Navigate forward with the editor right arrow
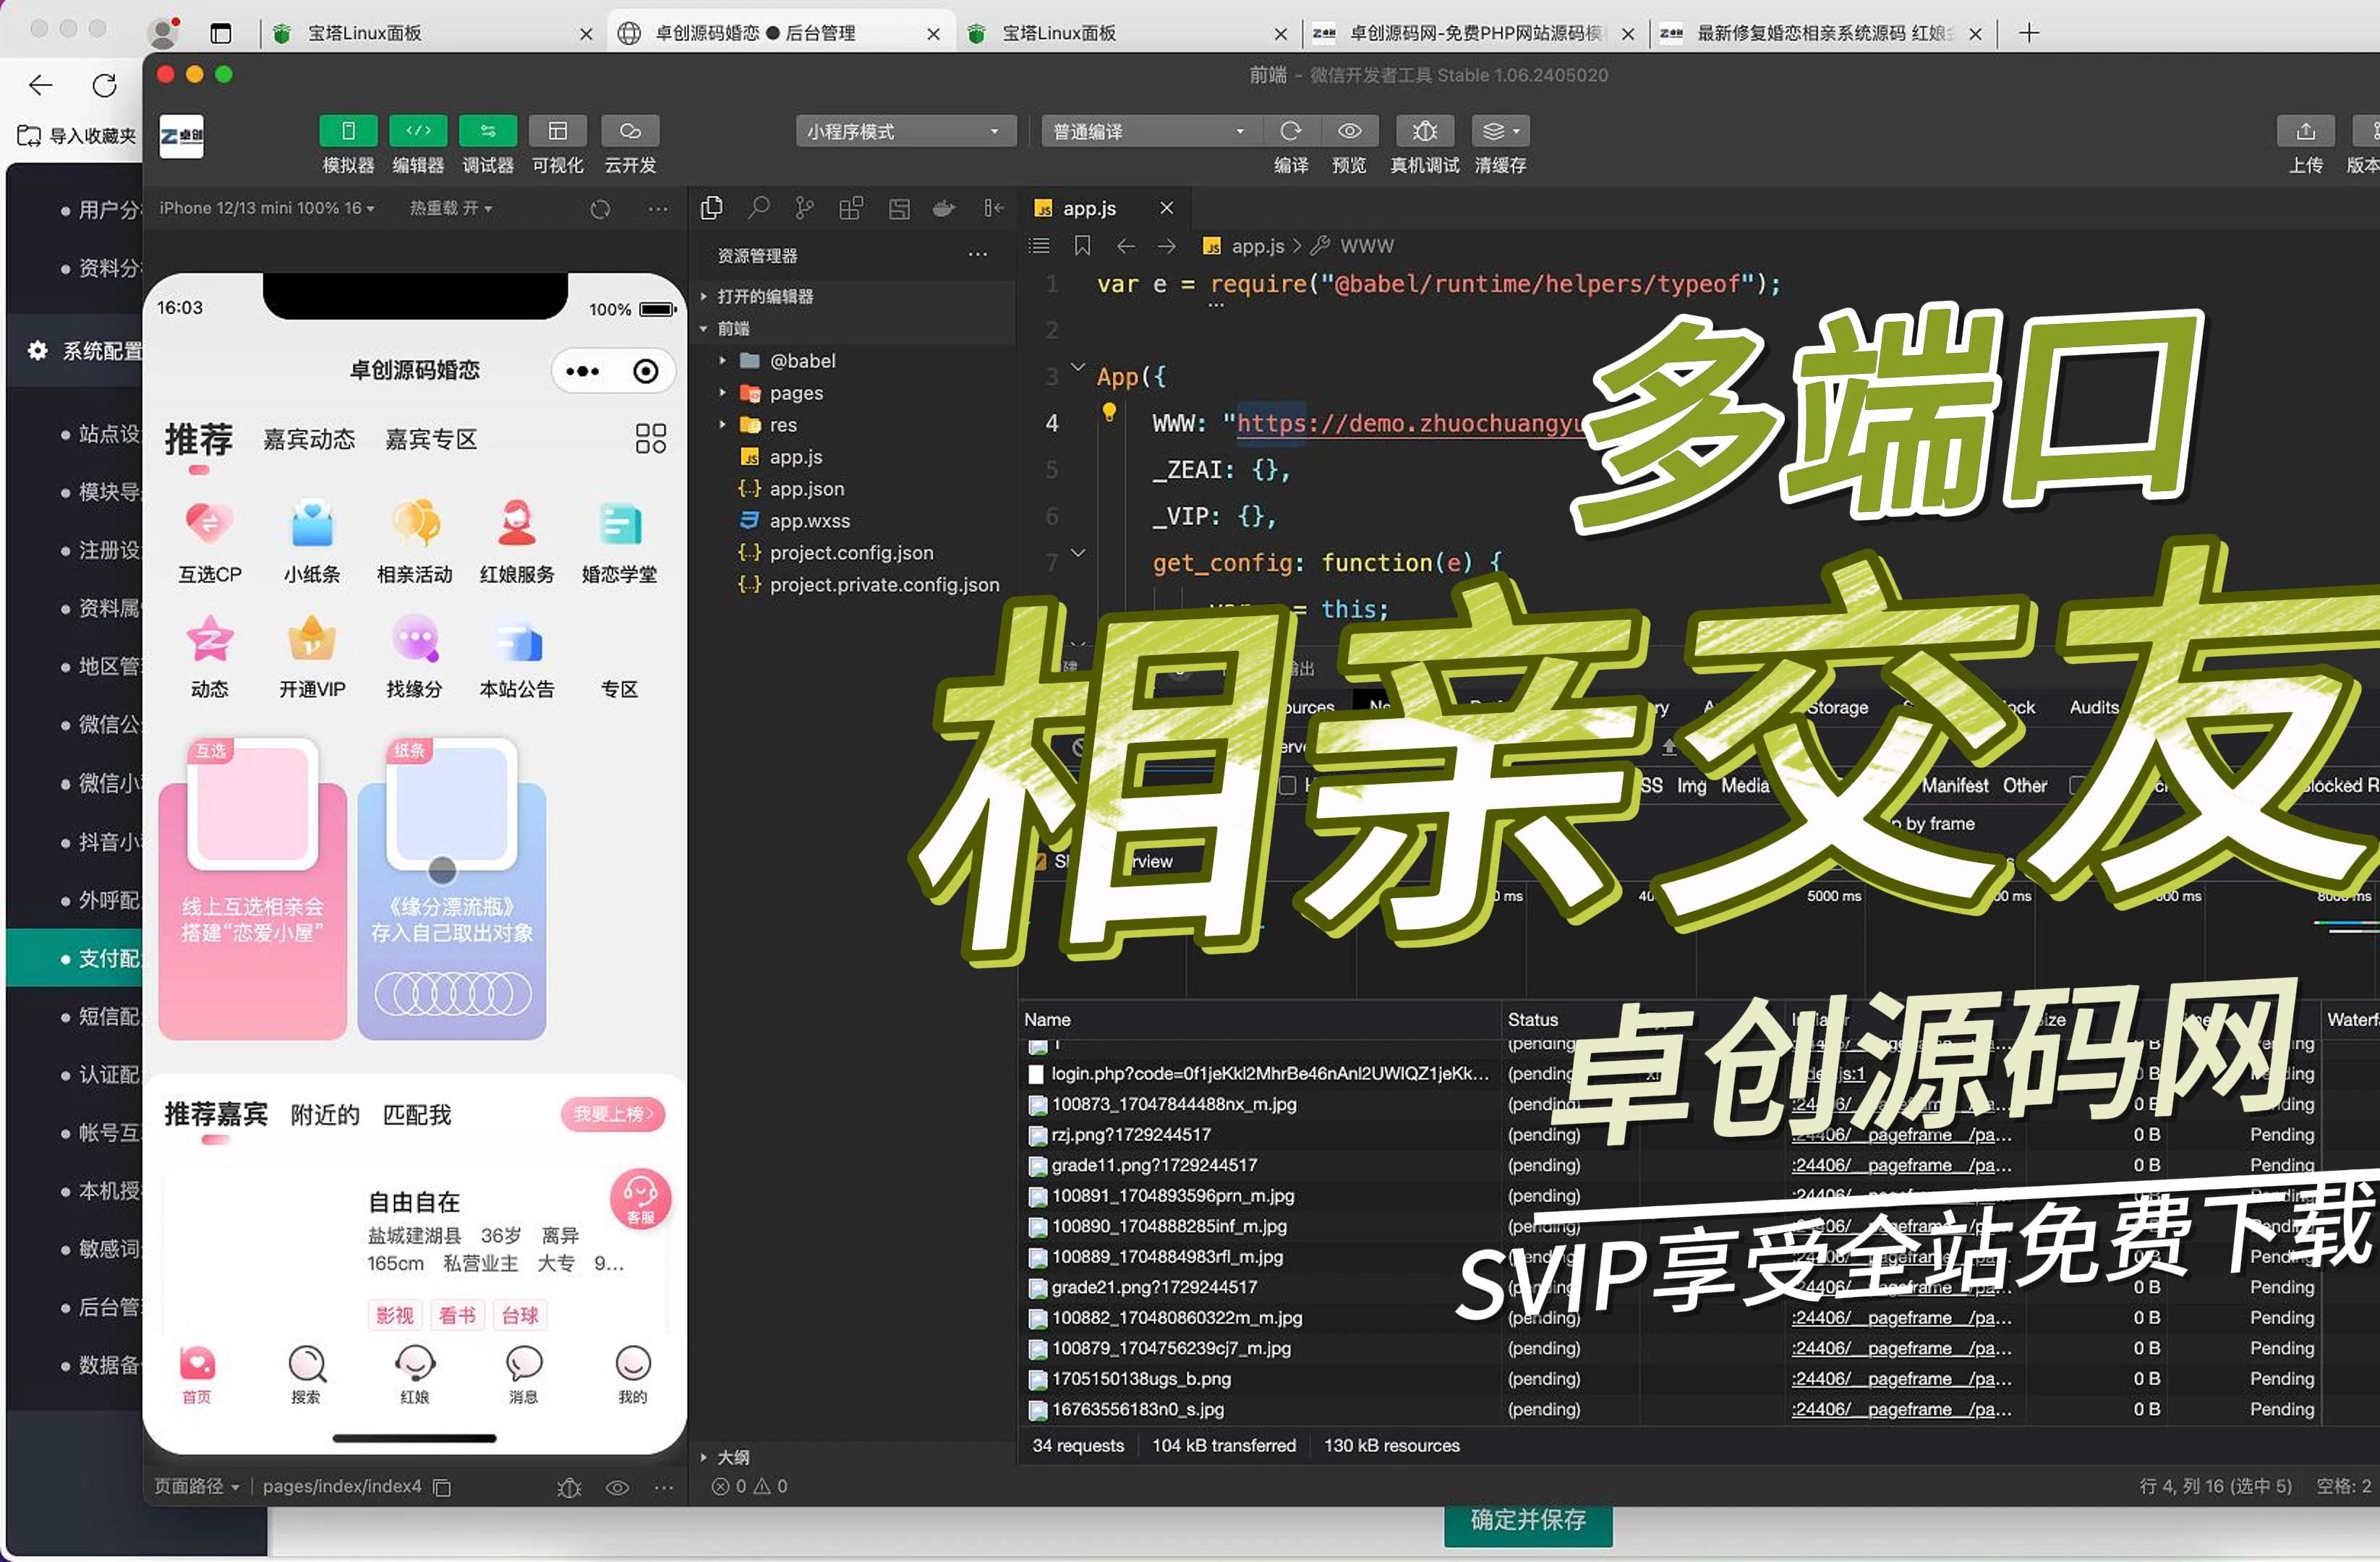The height and width of the screenshot is (1562, 2380). (x=1166, y=246)
